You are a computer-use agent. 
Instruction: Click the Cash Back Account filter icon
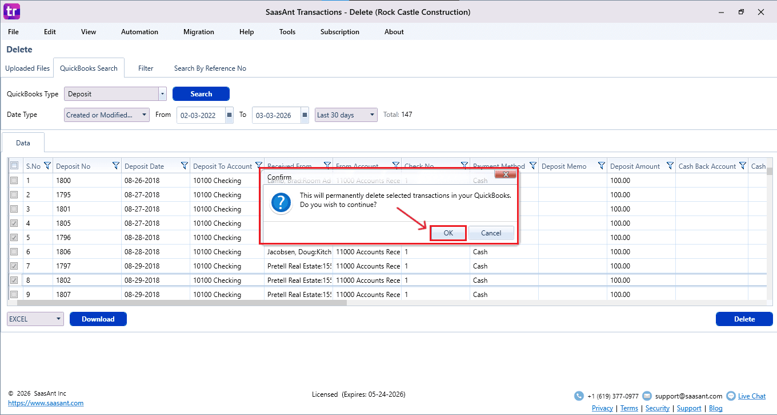tap(742, 166)
